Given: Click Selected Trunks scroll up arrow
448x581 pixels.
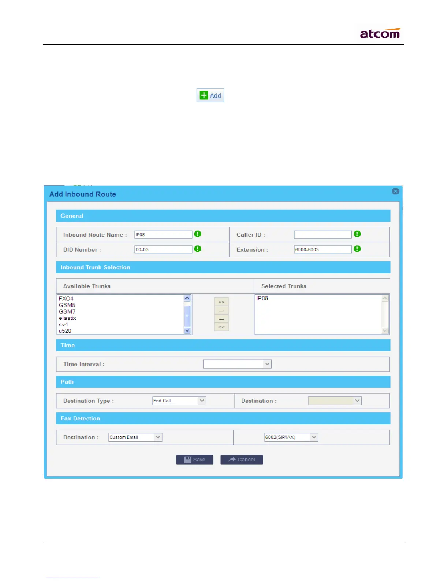Looking at the screenshot, I should coord(385,298).
